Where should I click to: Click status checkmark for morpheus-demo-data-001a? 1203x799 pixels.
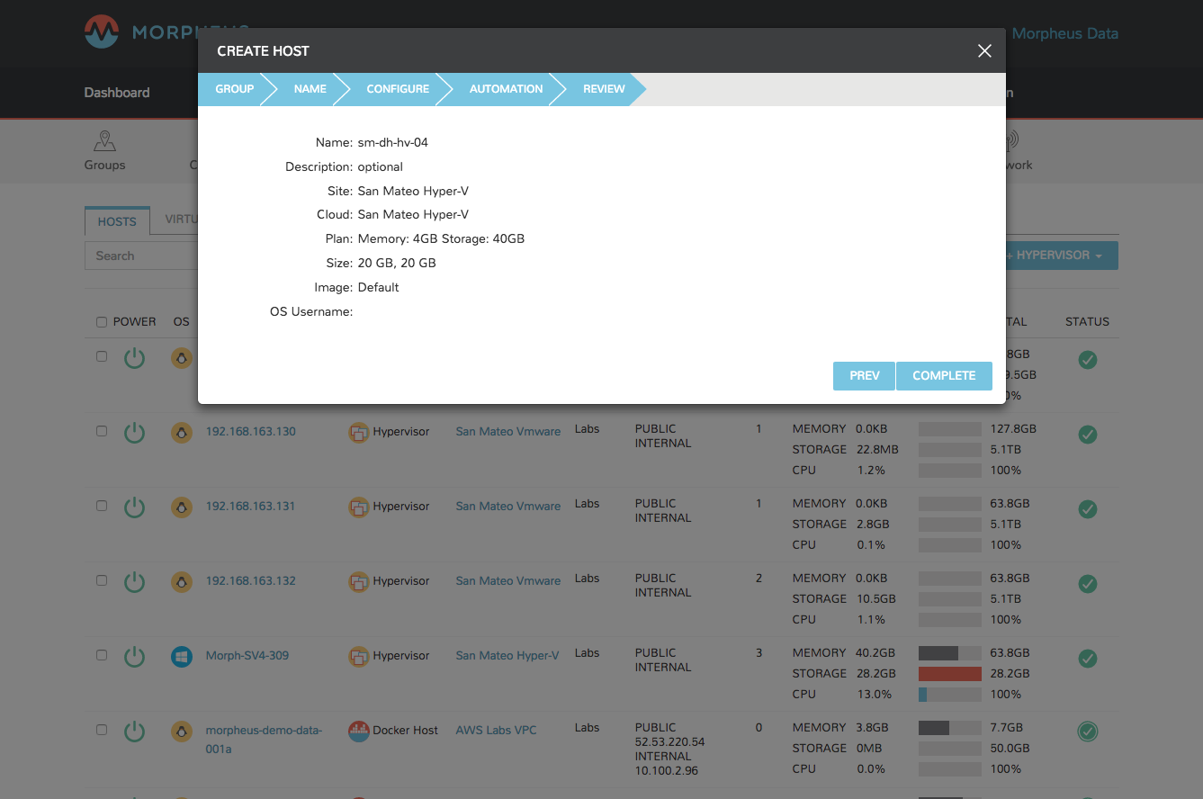click(x=1088, y=732)
